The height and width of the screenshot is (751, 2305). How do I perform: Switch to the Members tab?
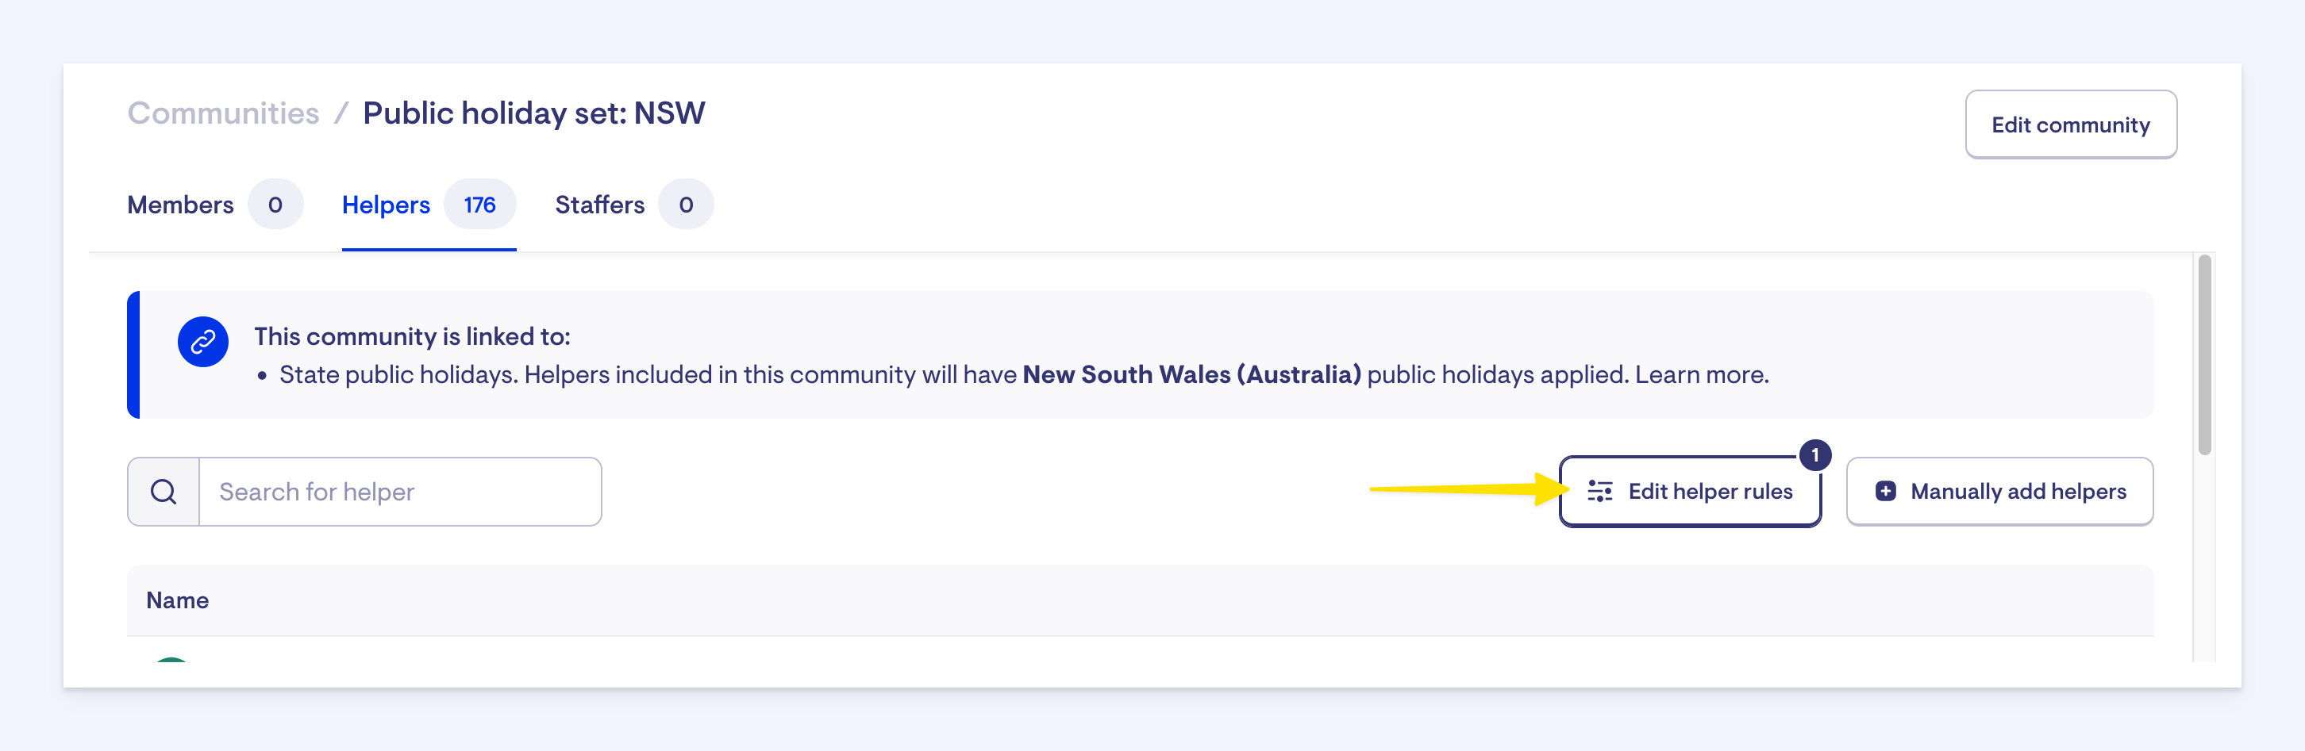coord(181,205)
